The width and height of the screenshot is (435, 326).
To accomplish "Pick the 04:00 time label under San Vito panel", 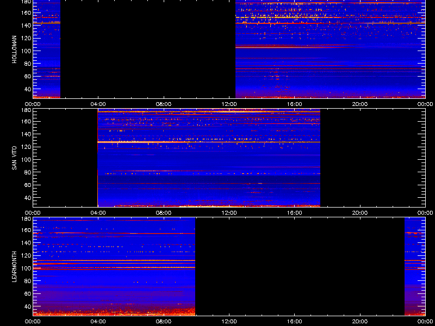I will (x=98, y=213).
